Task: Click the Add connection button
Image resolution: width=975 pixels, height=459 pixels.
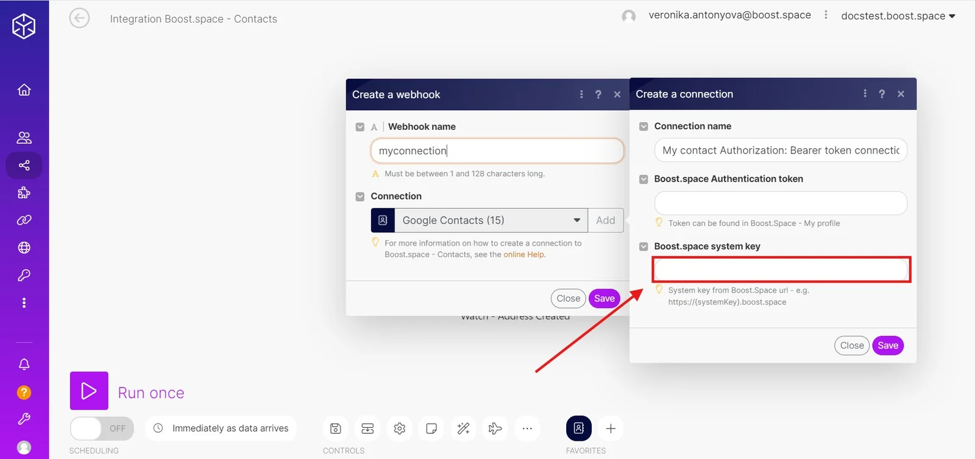Action: 606,220
